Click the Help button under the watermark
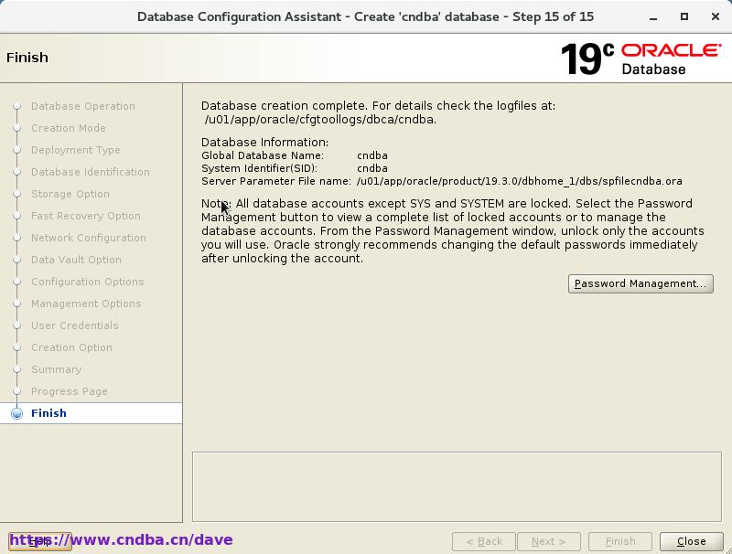Viewport: 732px width, 554px height. [x=39, y=541]
